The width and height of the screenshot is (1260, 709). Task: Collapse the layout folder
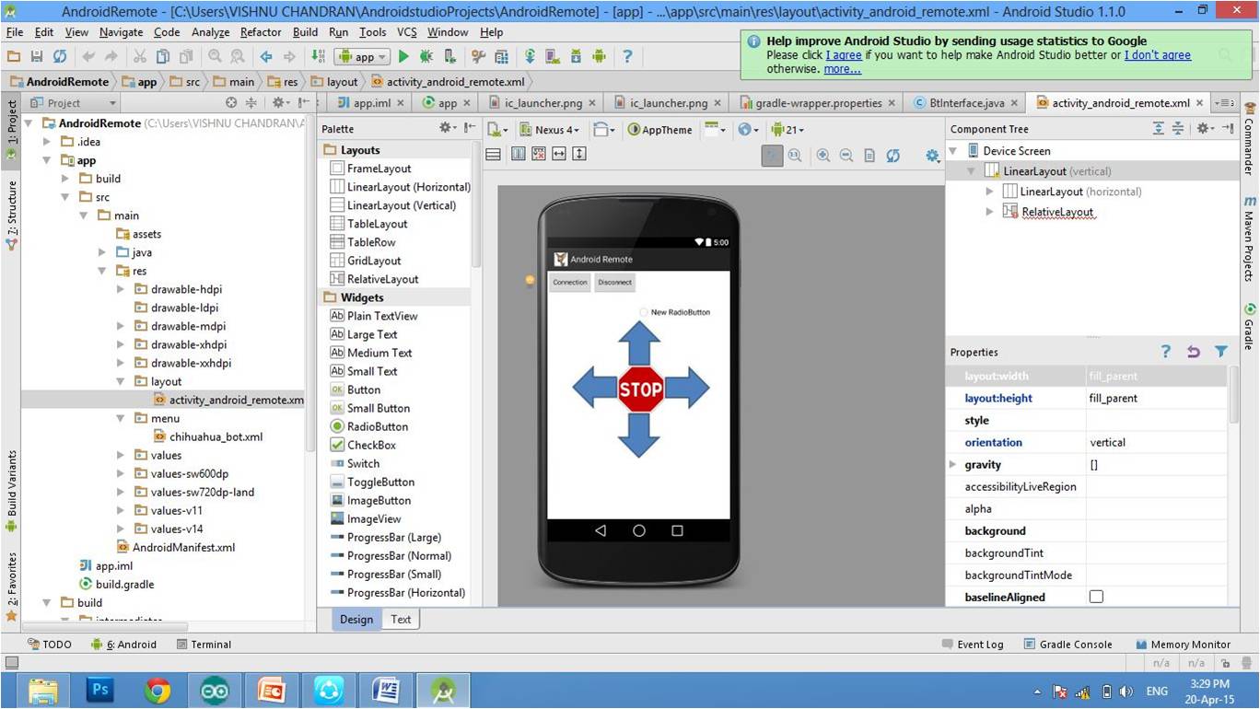[121, 381]
